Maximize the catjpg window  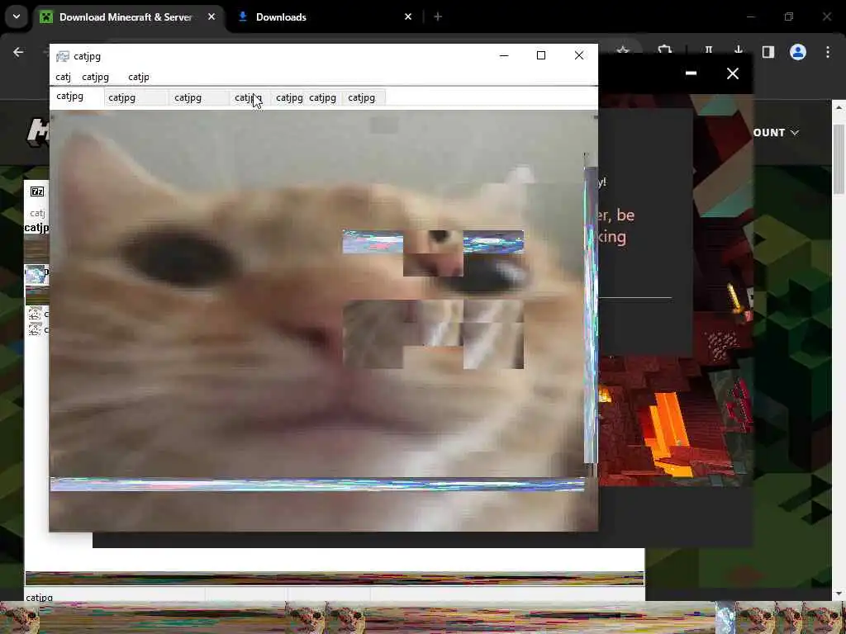540,55
